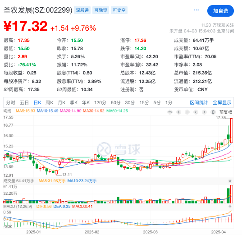
Task: Close the MACD indicator panel
Action: [230, 207]
